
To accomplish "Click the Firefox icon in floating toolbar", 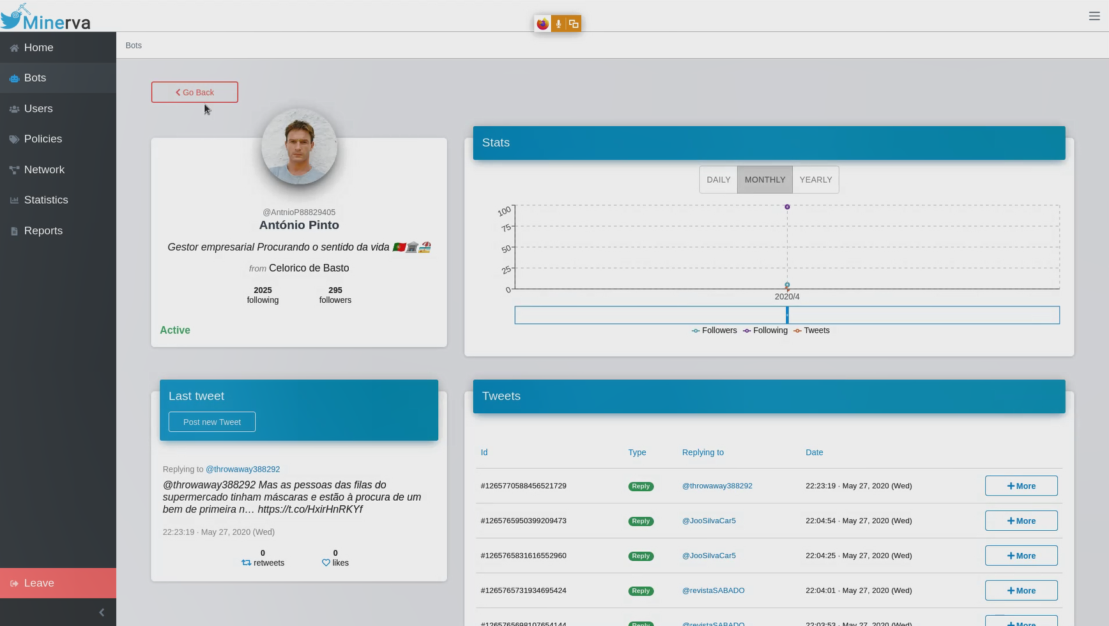I will coord(542,24).
